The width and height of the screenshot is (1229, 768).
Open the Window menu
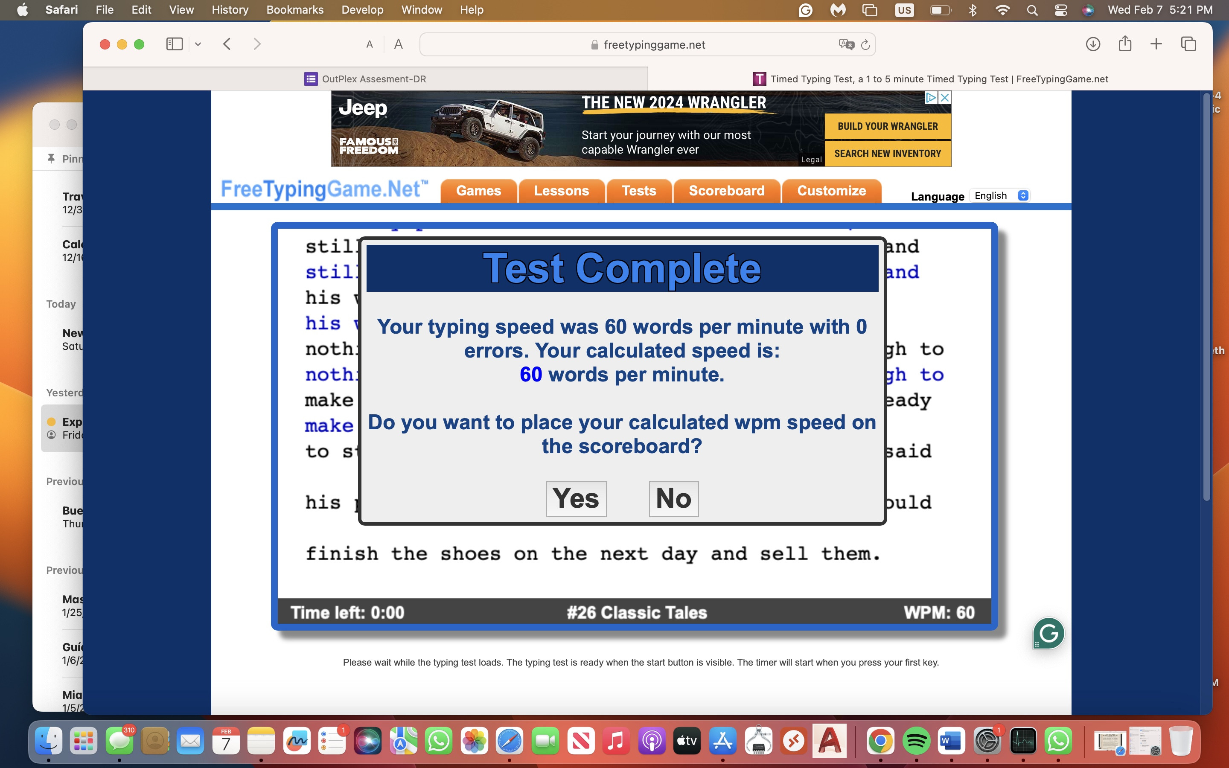pyautogui.click(x=422, y=10)
